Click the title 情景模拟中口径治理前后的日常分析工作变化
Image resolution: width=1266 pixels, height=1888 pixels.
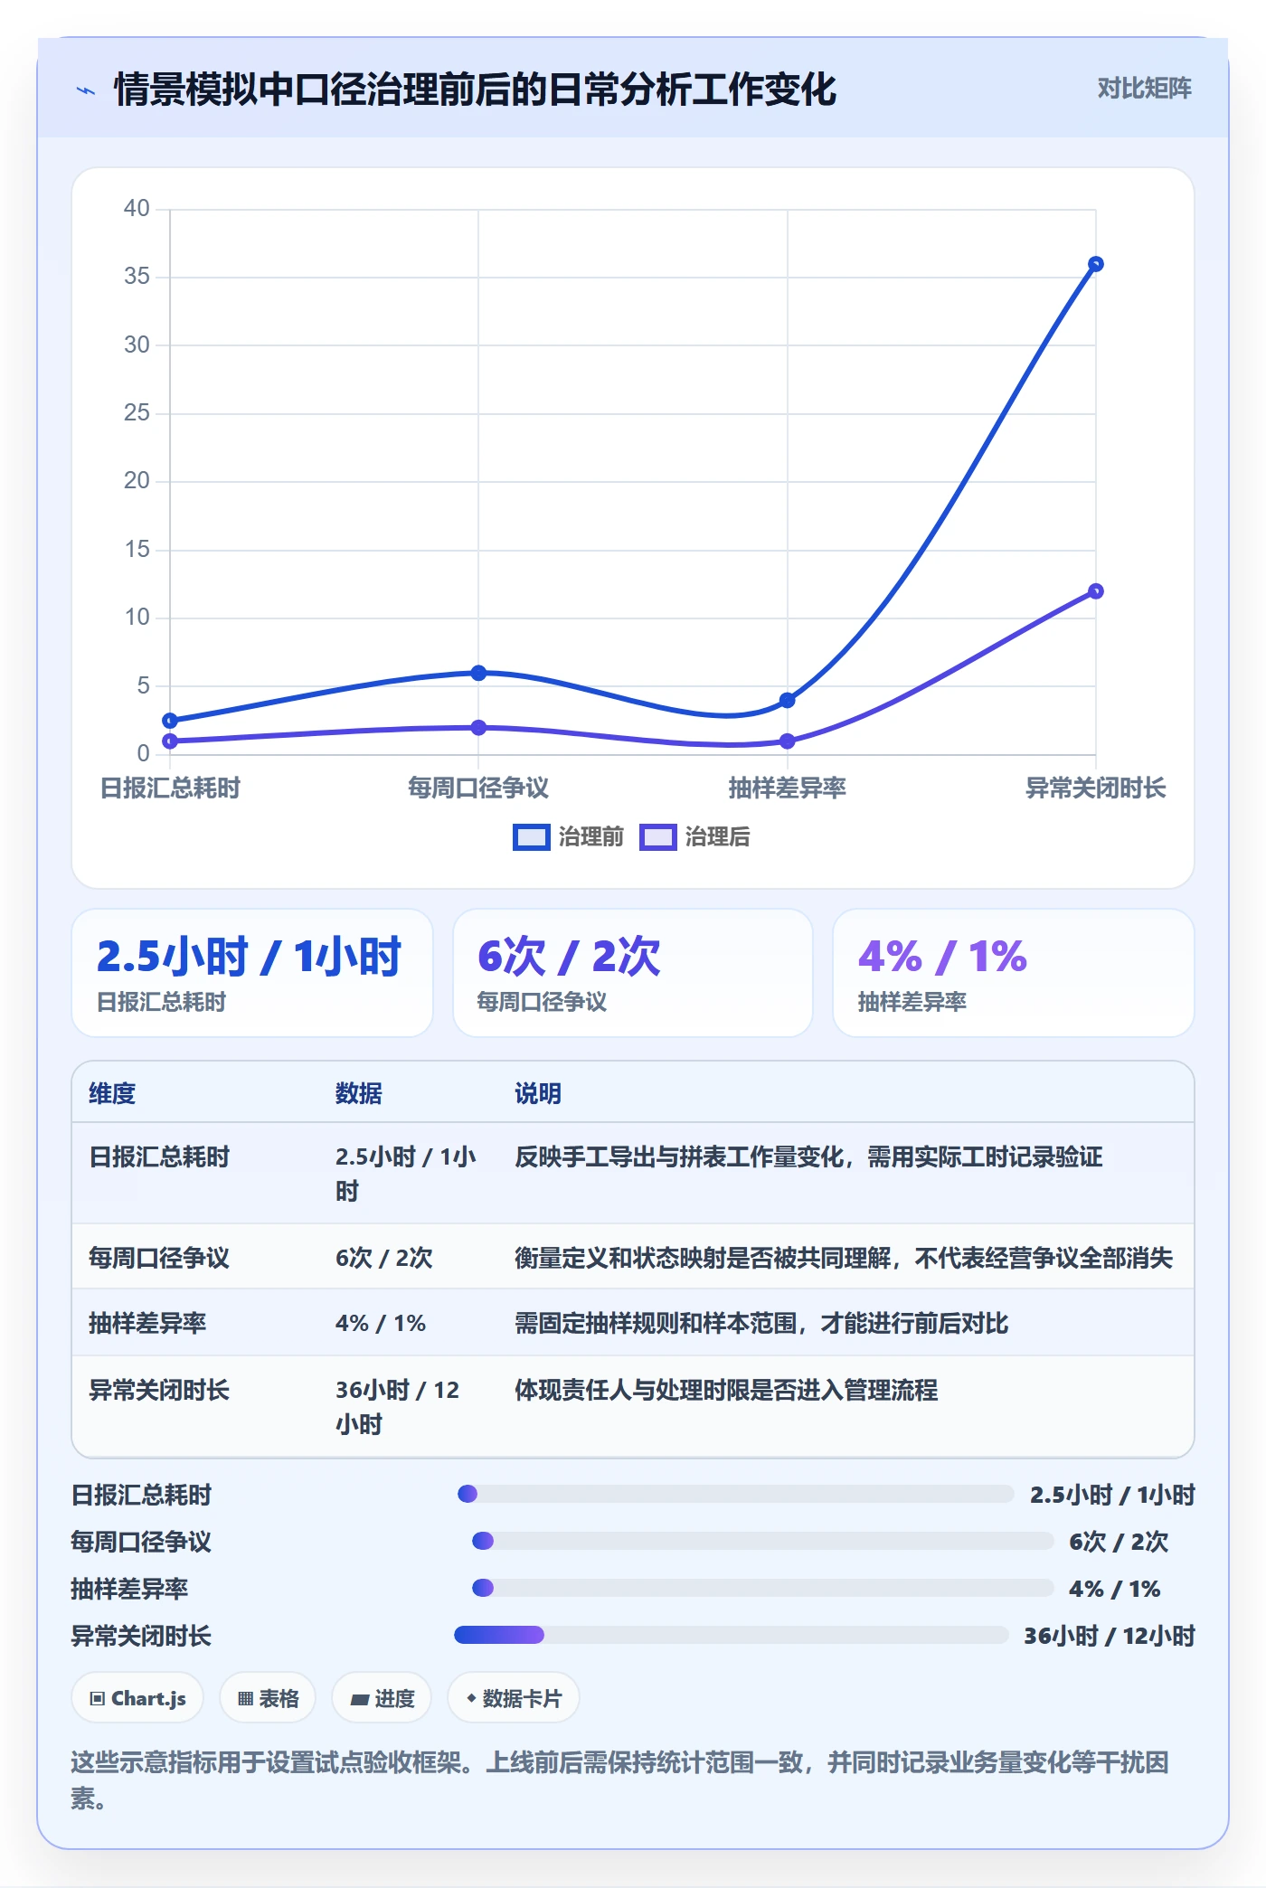[475, 90]
